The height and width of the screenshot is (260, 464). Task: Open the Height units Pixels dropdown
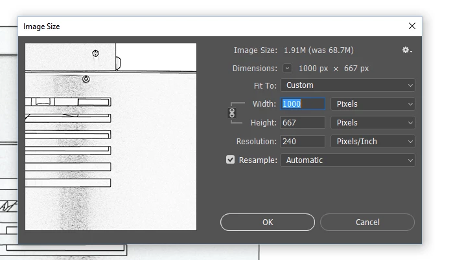(373, 123)
